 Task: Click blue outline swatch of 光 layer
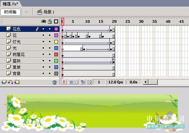pyautogui.click(x=56, y=48)
